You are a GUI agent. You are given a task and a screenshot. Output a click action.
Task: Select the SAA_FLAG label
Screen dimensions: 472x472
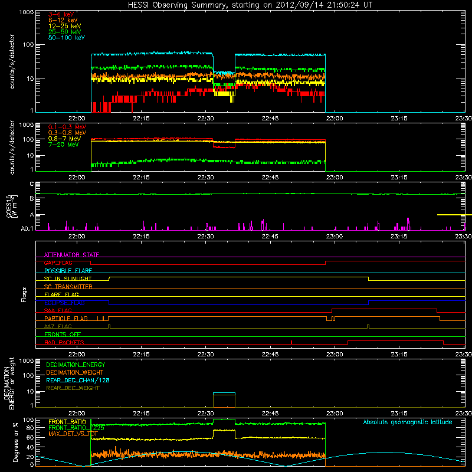coord(58,310)
